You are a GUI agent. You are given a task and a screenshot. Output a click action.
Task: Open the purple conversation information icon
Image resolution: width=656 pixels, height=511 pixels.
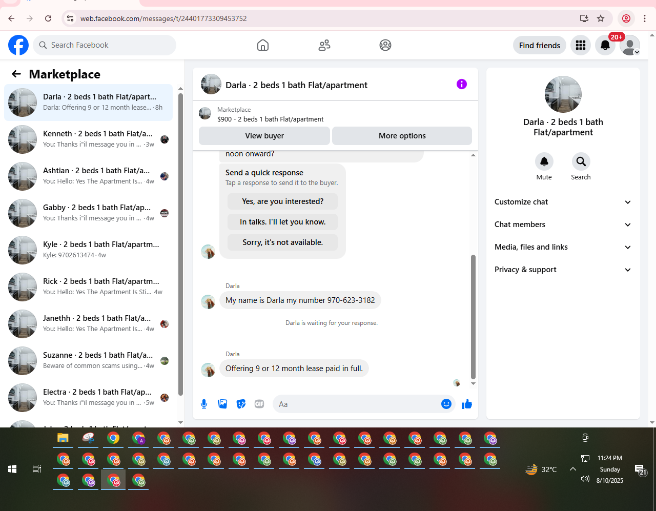[462, 84]
